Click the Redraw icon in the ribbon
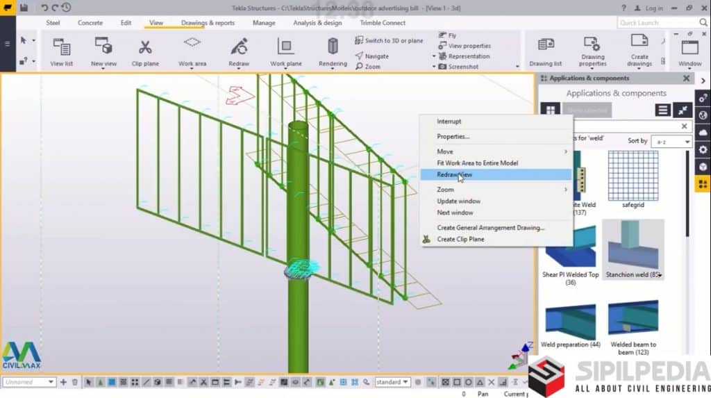 (x=238, y=47)
